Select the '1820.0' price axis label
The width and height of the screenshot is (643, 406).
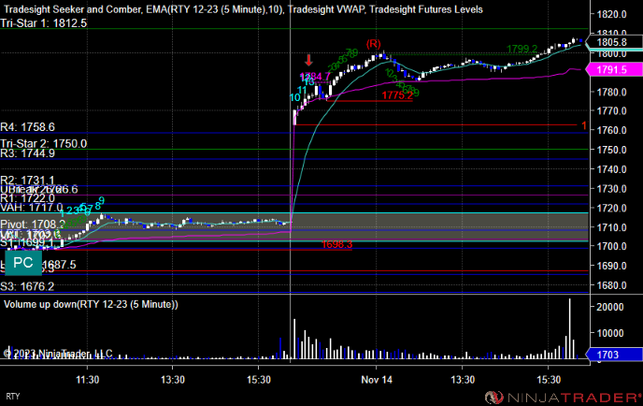point(611,14)
